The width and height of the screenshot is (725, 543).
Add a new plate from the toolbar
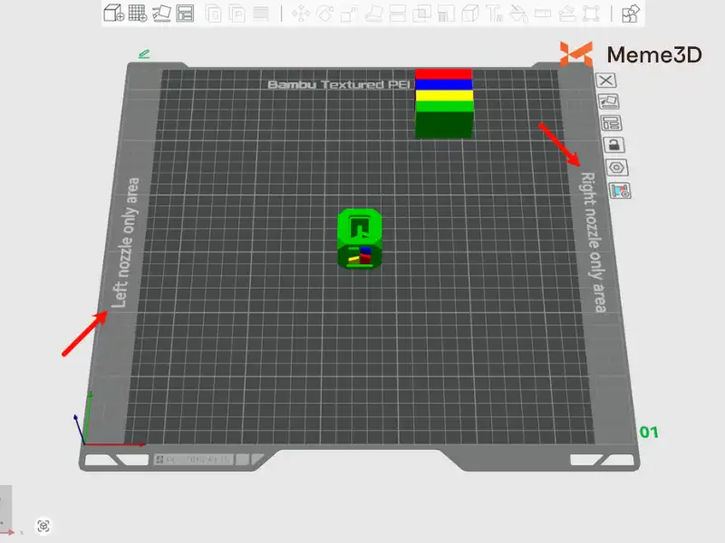[138, 13]
